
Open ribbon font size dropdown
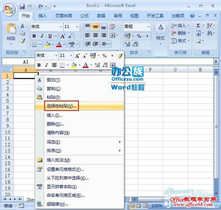point(77,27)
